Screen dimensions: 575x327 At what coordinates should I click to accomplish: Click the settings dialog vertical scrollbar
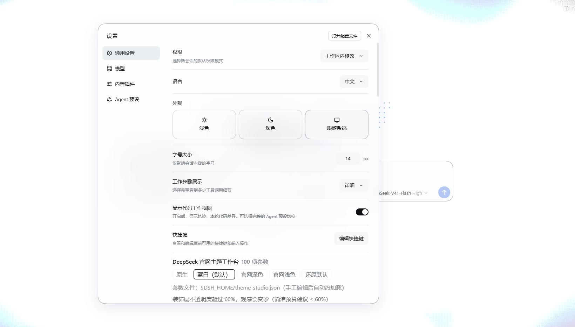(x=378, y=70)
